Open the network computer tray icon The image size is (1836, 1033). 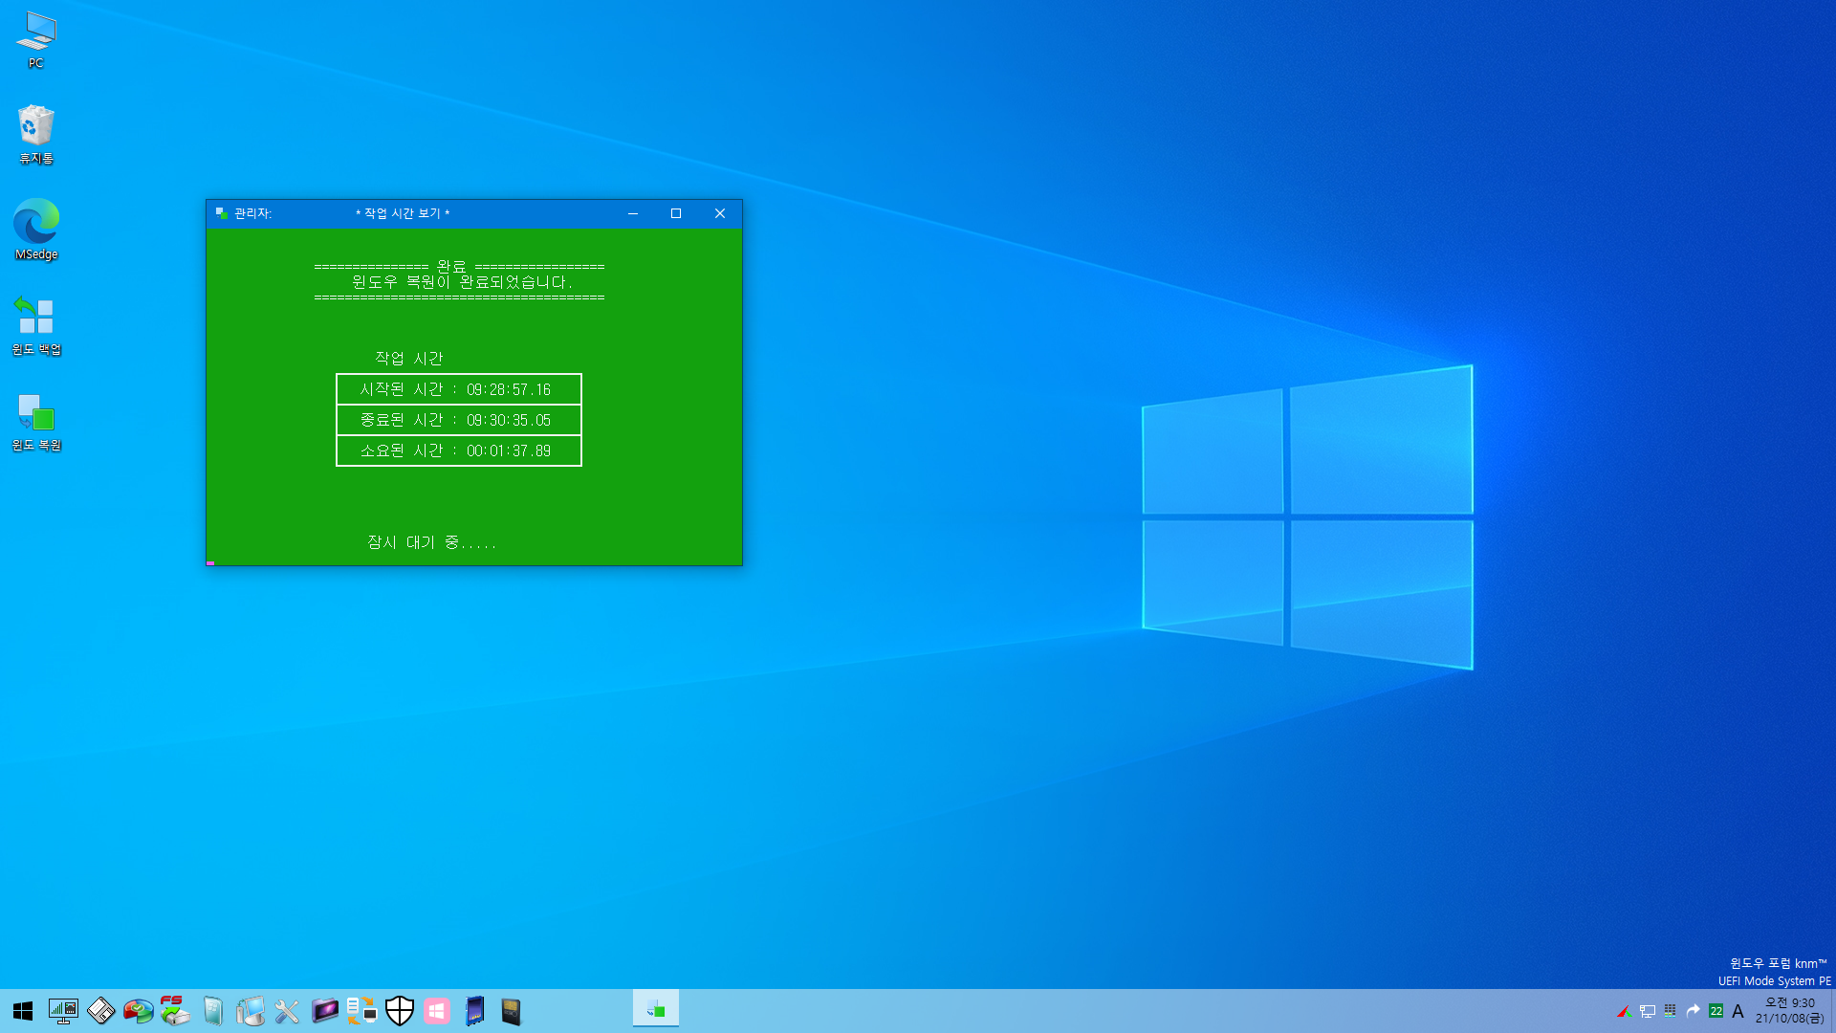click(1648, 1011)
